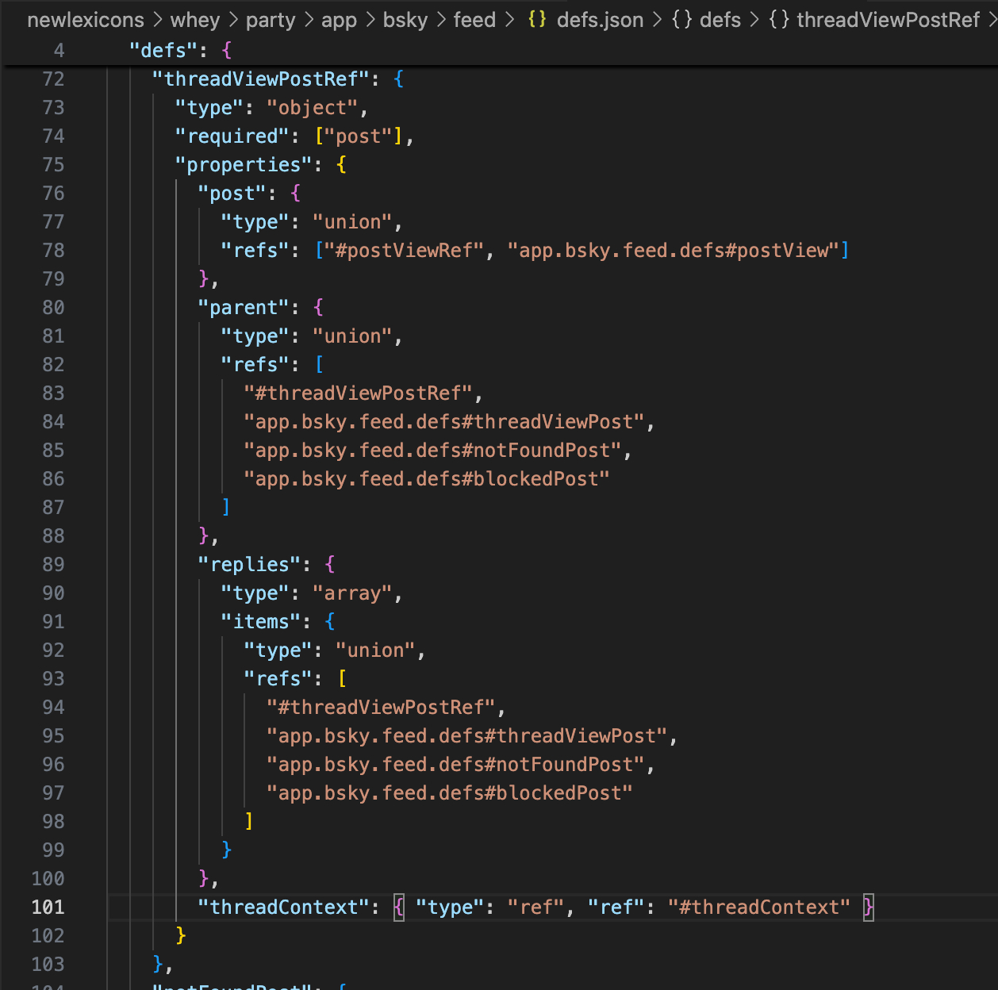Select line number 72 in the gutter

[53, 79]
